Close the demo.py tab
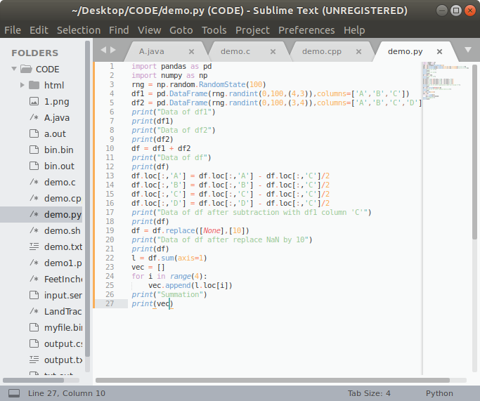Image resolution: width=480 pixels, height=401 pixels. [x=439, y=52]
